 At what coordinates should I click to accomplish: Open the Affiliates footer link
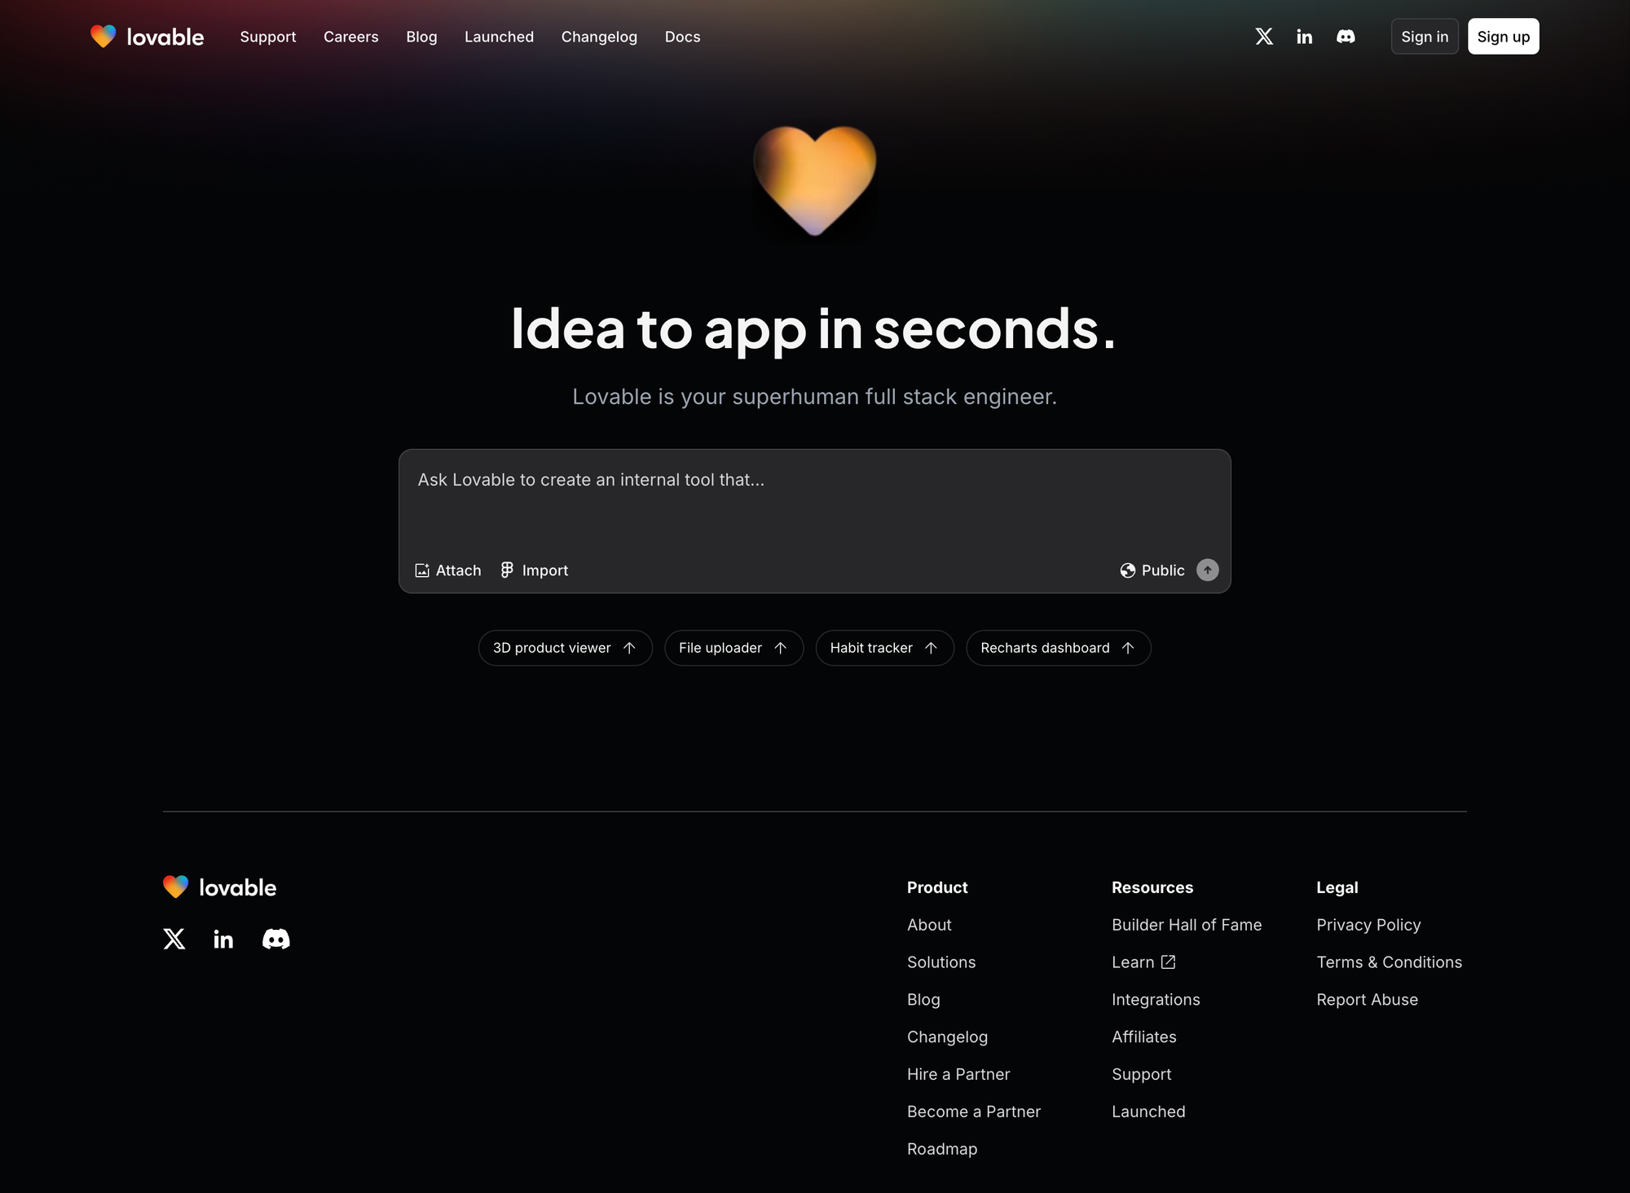pos(1144,1037)
